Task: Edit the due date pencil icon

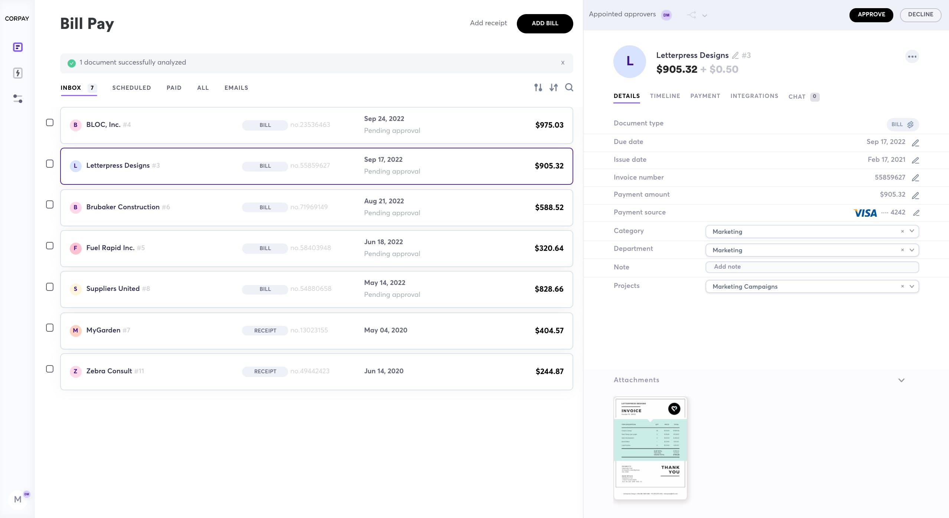Action: [x=915, y=143]
